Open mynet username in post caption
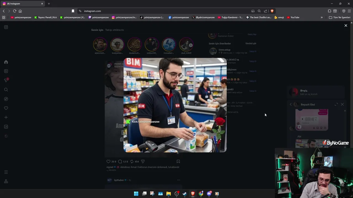This screenshot has width=353, height=198. point(110,167)
